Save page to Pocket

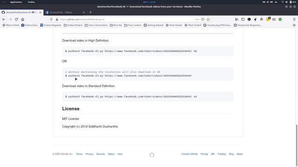pyautogui.click(x=203, y=19)
